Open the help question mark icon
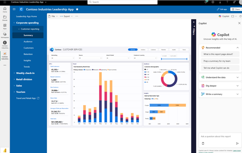This screenshot has width=242, height=153. 227,2
